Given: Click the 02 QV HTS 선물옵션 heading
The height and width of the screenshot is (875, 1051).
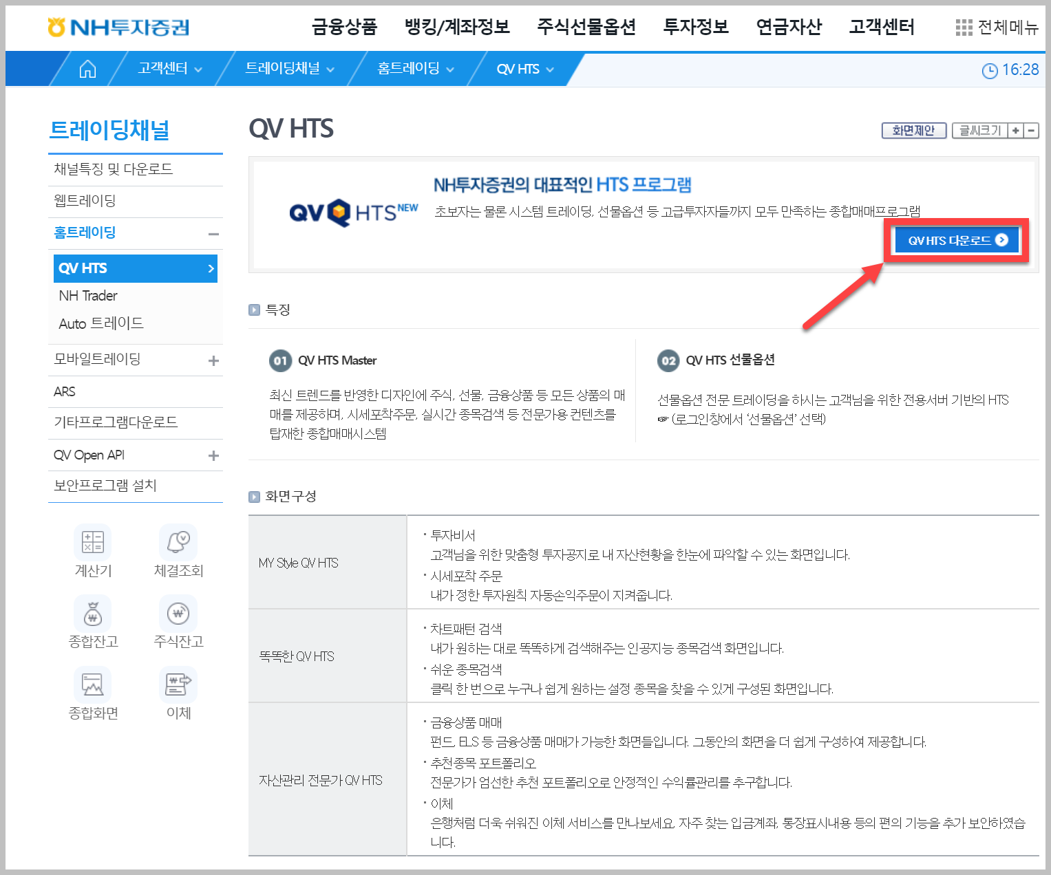Looking at the screenshot, I should coord(716,360).
